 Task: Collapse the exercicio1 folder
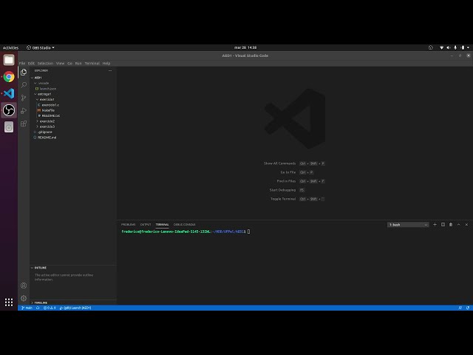(x=45, y=99)
